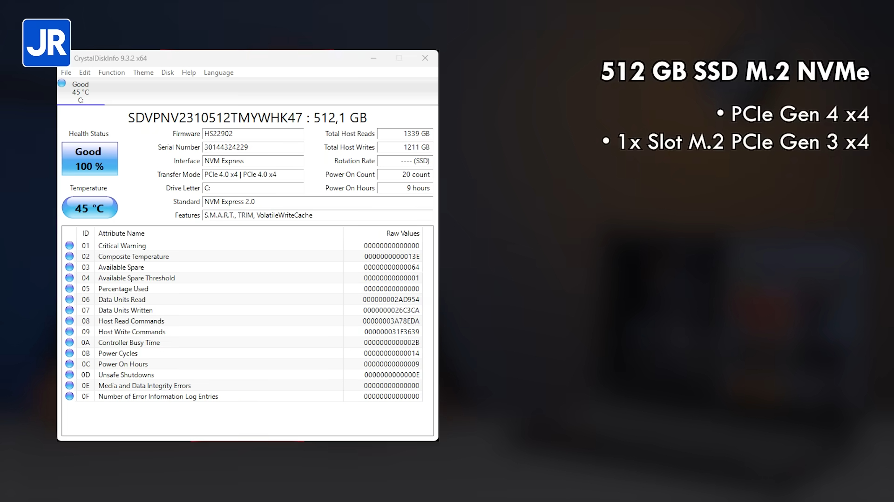Click the status icon for Critical Warning
The height and width of the screenshot is (502, 894).
coord(69,245)
